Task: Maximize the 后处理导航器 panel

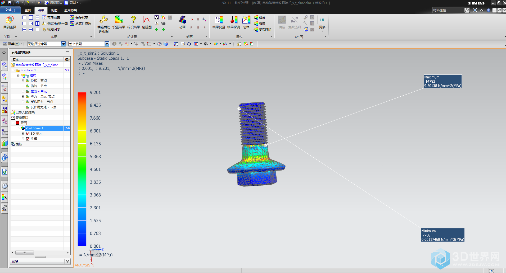Action: point(67,53)
